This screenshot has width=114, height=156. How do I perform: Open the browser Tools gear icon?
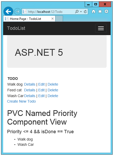[106, 12]
